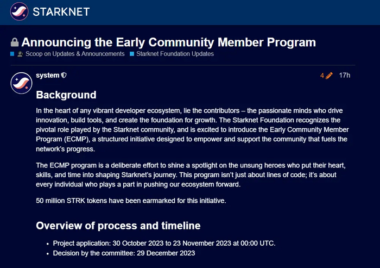The height and width of the screenshot is (268, 380).
Task: Click the Starknet logo icon
Action: coord(17,11)
